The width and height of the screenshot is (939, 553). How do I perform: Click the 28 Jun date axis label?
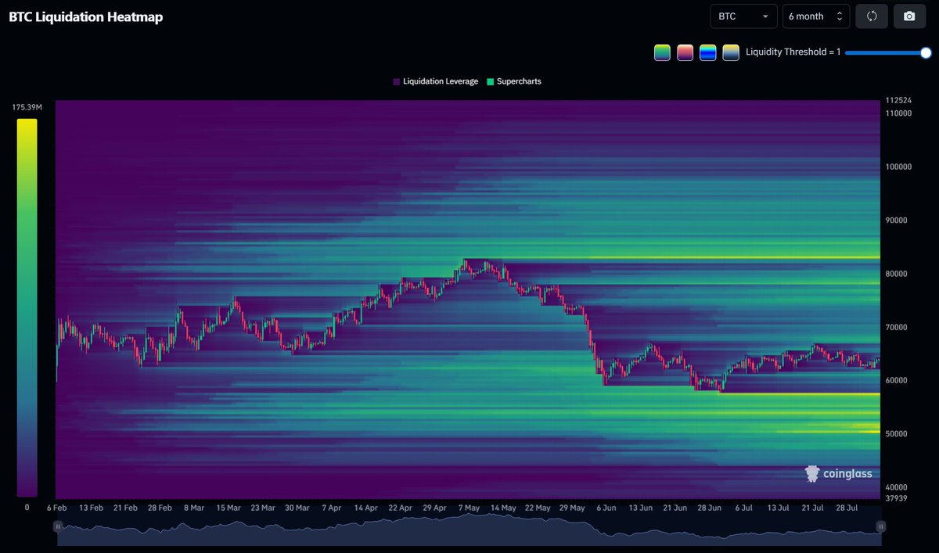[709, 508]
